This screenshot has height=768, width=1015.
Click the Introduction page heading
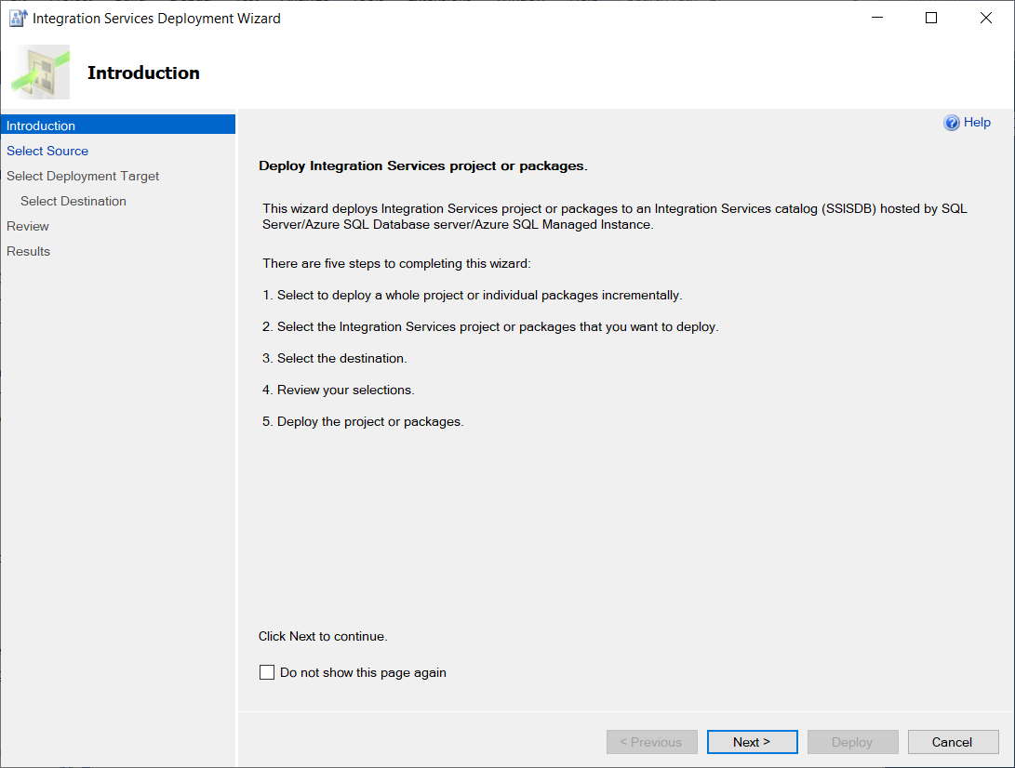coord(143,73)
